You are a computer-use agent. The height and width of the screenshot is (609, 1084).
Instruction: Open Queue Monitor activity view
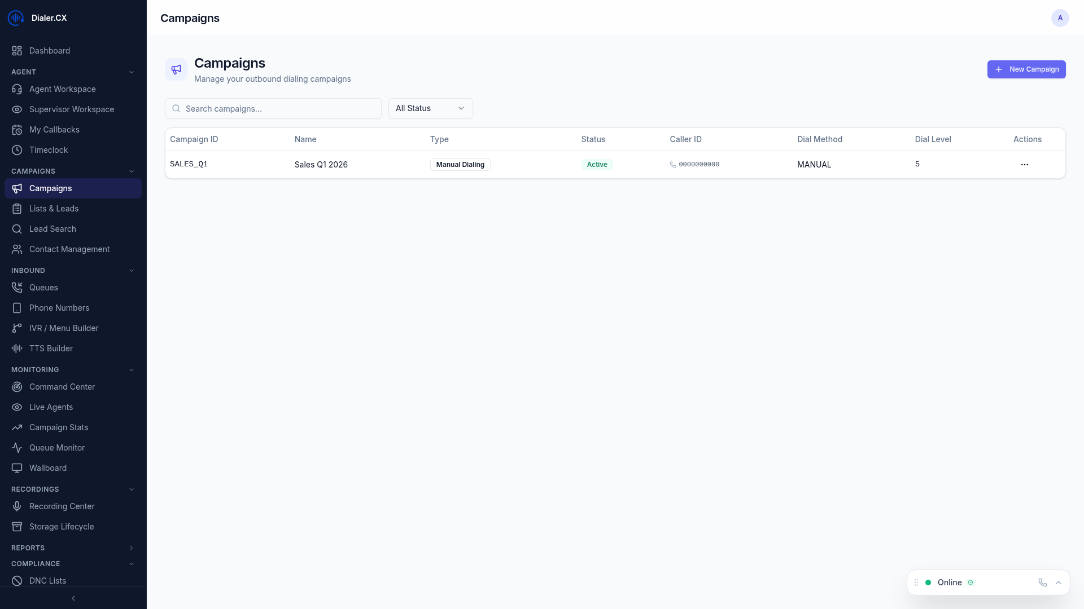click(x=57, y=447)
